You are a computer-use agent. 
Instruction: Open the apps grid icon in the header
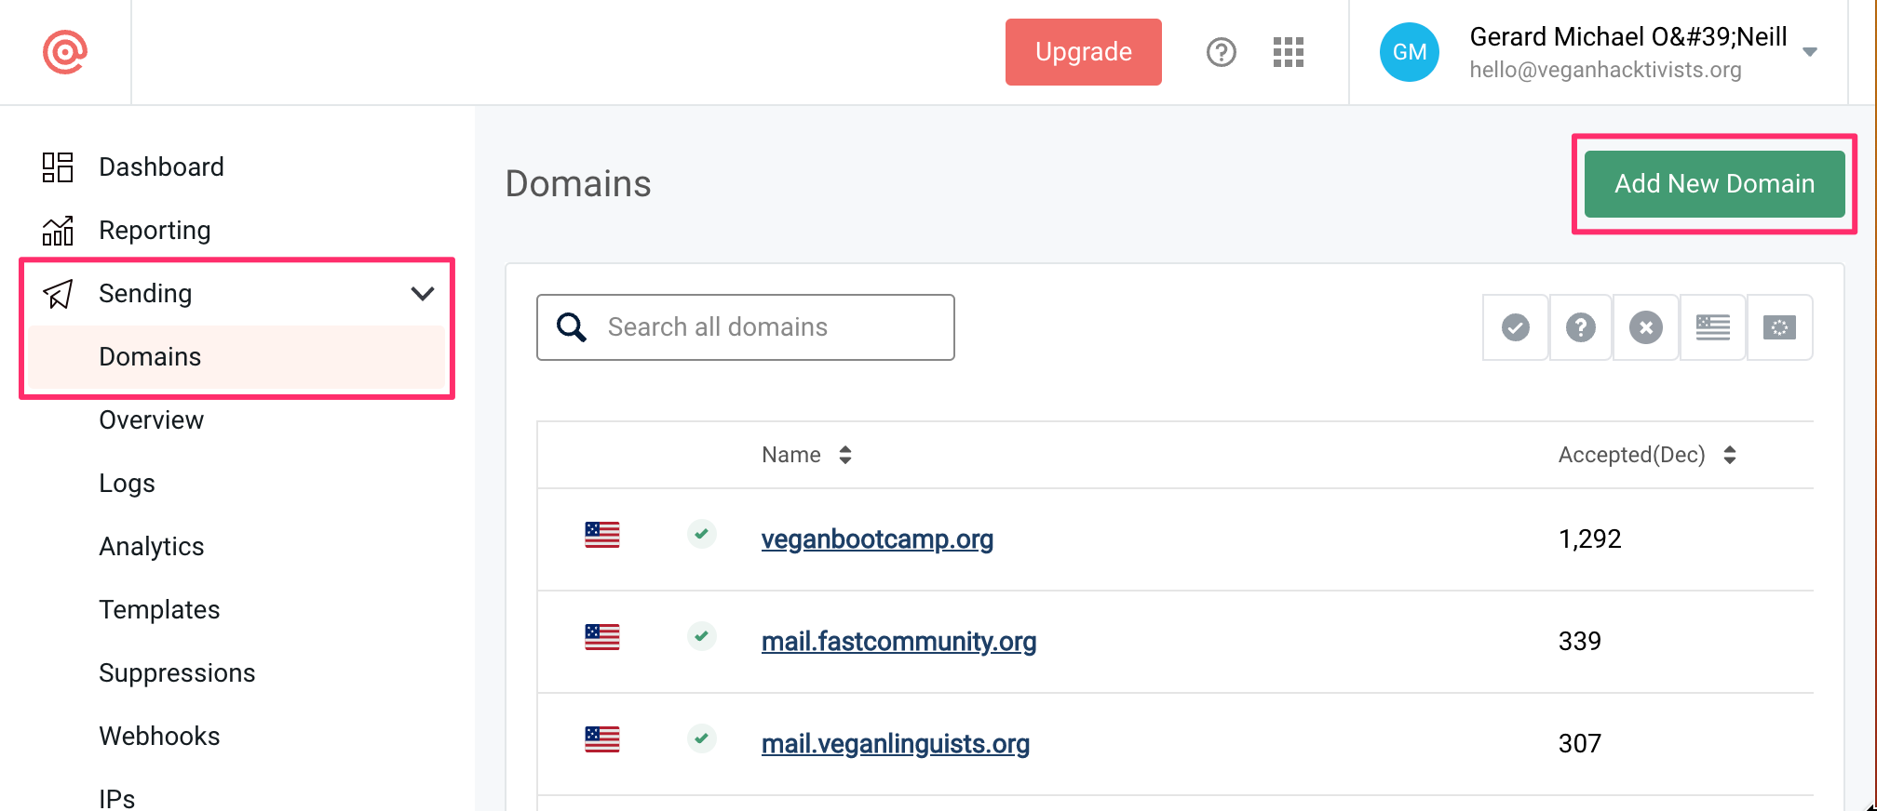pos(1289,52)
